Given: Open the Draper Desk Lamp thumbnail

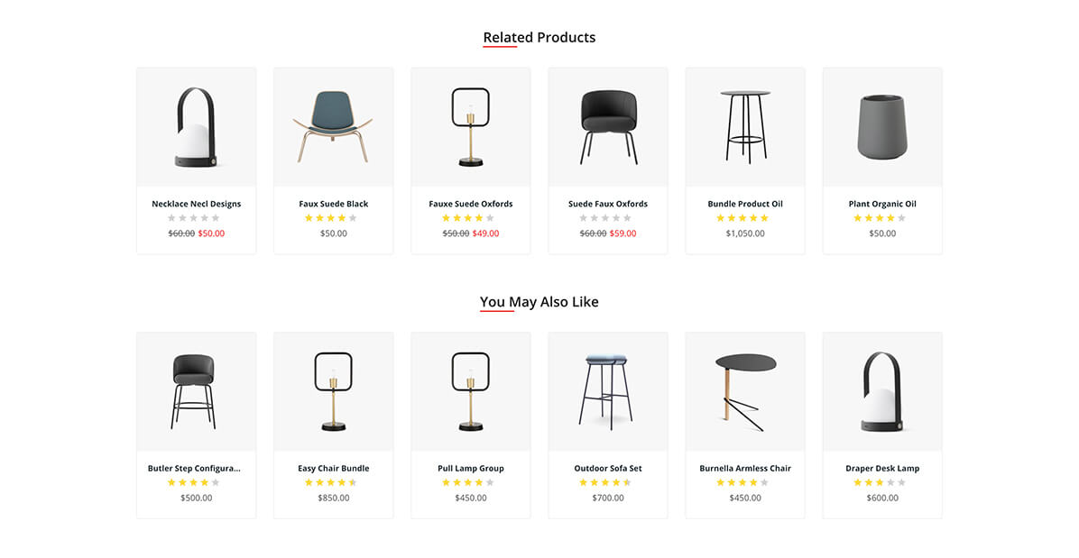Looking at the screenshot, I should click(881, 392).
